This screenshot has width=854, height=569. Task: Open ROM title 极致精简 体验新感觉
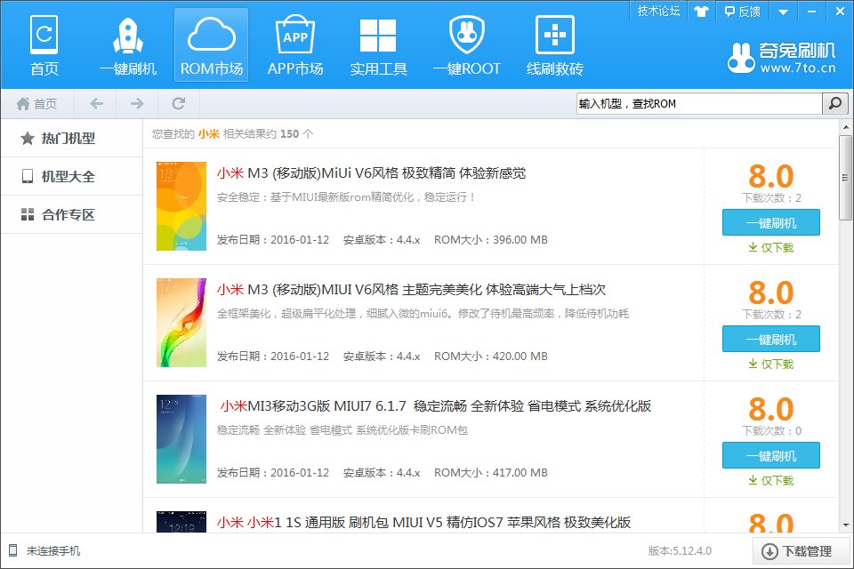372,173
